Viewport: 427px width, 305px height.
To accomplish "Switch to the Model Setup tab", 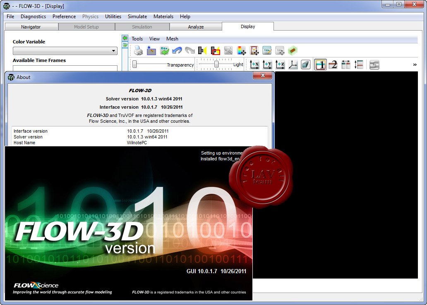I will pyautogui.click(x=86, y=27).
